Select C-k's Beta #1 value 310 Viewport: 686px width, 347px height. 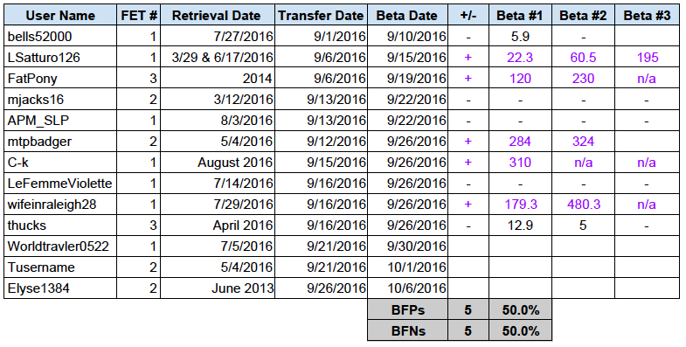tap(520, 163)
